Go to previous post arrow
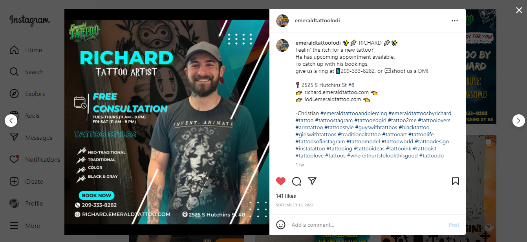Image resolution: width=527 pixels, height=242 pixels. click(11, 121)
